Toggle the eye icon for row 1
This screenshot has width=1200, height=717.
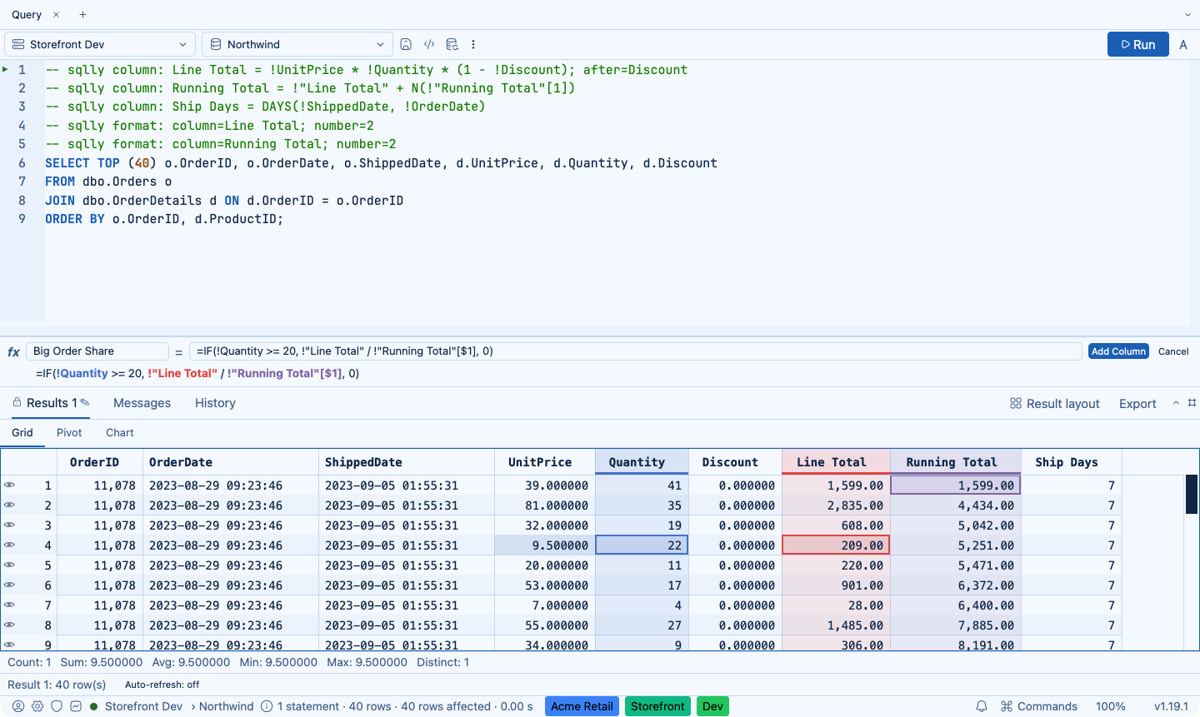click(x=9, y=485)
